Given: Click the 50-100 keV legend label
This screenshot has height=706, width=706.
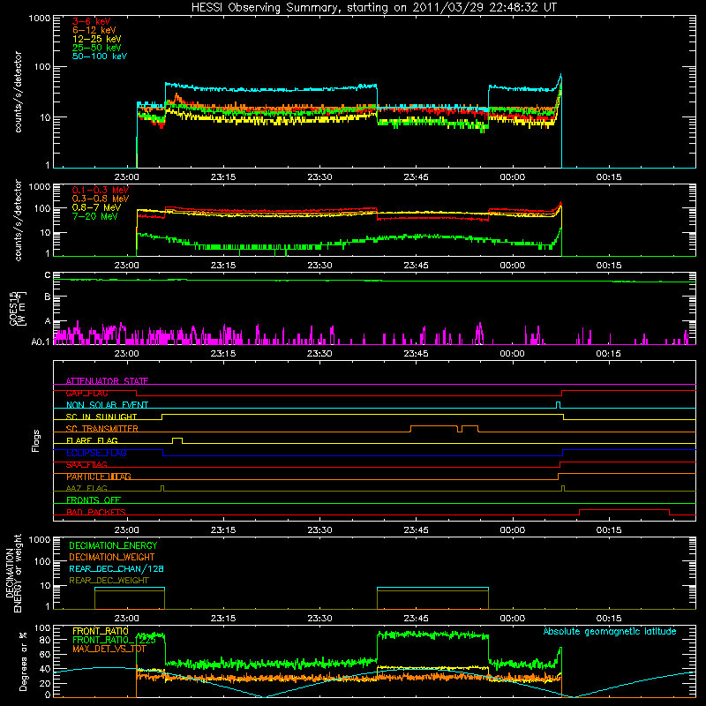Looking at the screenshot, I should 100,56.
